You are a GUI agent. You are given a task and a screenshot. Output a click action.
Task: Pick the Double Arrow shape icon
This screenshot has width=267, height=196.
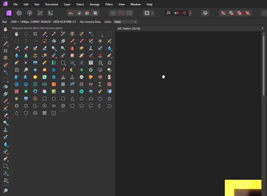tap(54, 106)
